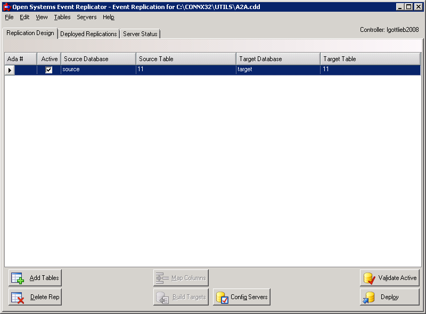The height and width of the screenshot is (314, 426).
Task: Click the Build Targets back-arrow icon
Action: pos(164,296)
